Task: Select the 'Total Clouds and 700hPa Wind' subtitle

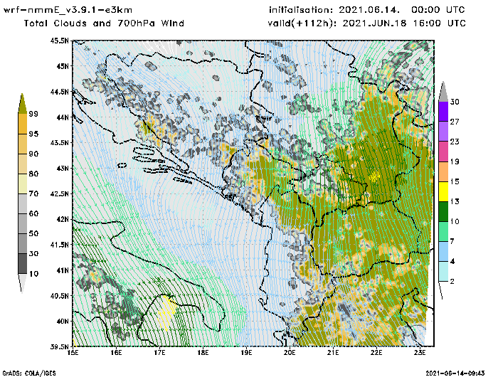Action: (x=104, y=23)
